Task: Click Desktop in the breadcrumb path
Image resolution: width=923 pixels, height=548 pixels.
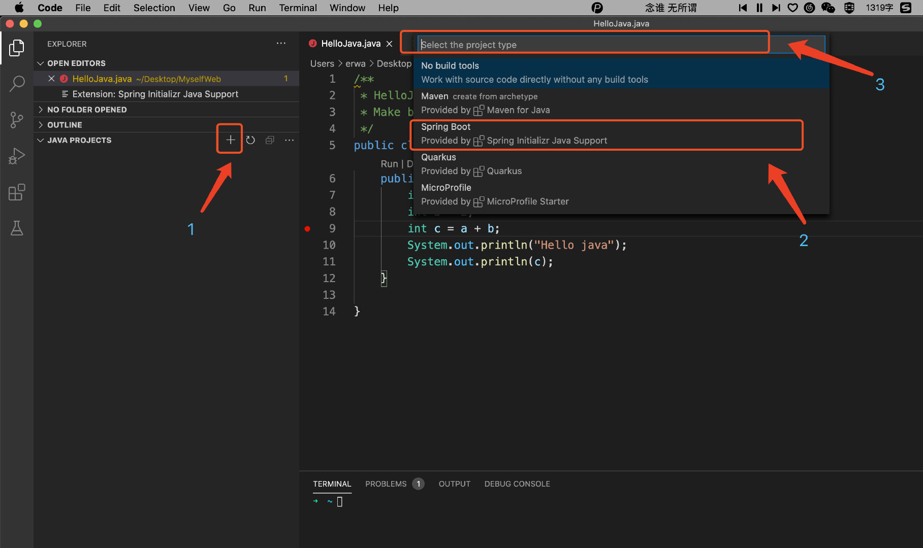Action: pos(394,63)
